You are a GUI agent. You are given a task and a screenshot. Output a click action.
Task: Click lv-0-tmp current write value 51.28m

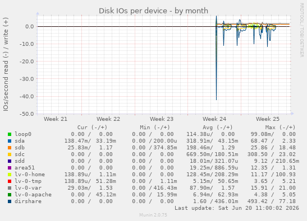(x=106, y=181)
